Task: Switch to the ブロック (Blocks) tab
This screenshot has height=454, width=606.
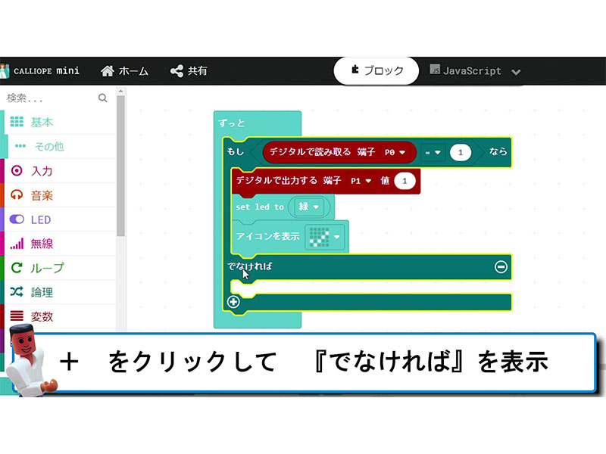Action: 376,71
